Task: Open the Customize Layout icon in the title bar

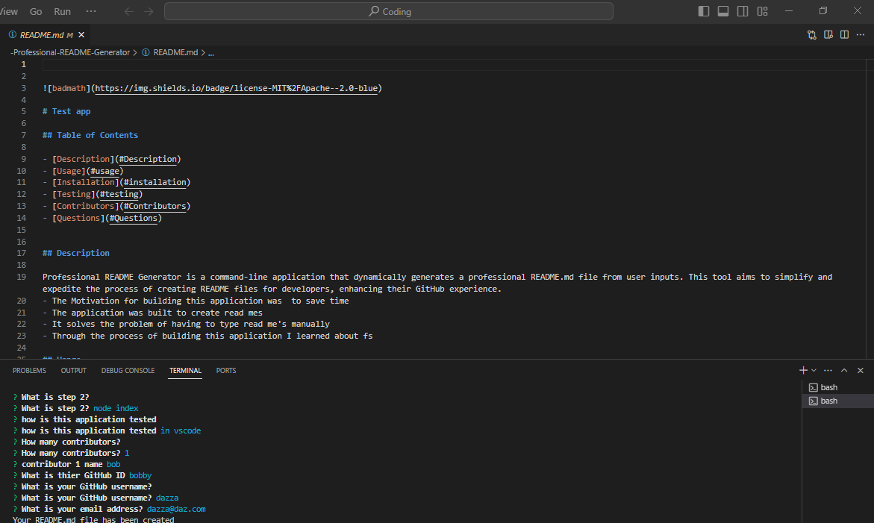Action: point(761,11)
